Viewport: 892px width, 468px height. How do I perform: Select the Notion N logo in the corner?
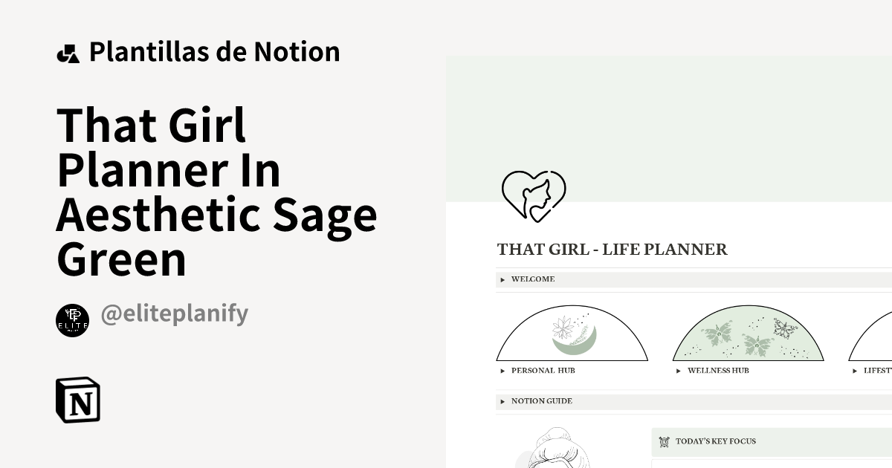pyautogui.click(x=77, y=400)
